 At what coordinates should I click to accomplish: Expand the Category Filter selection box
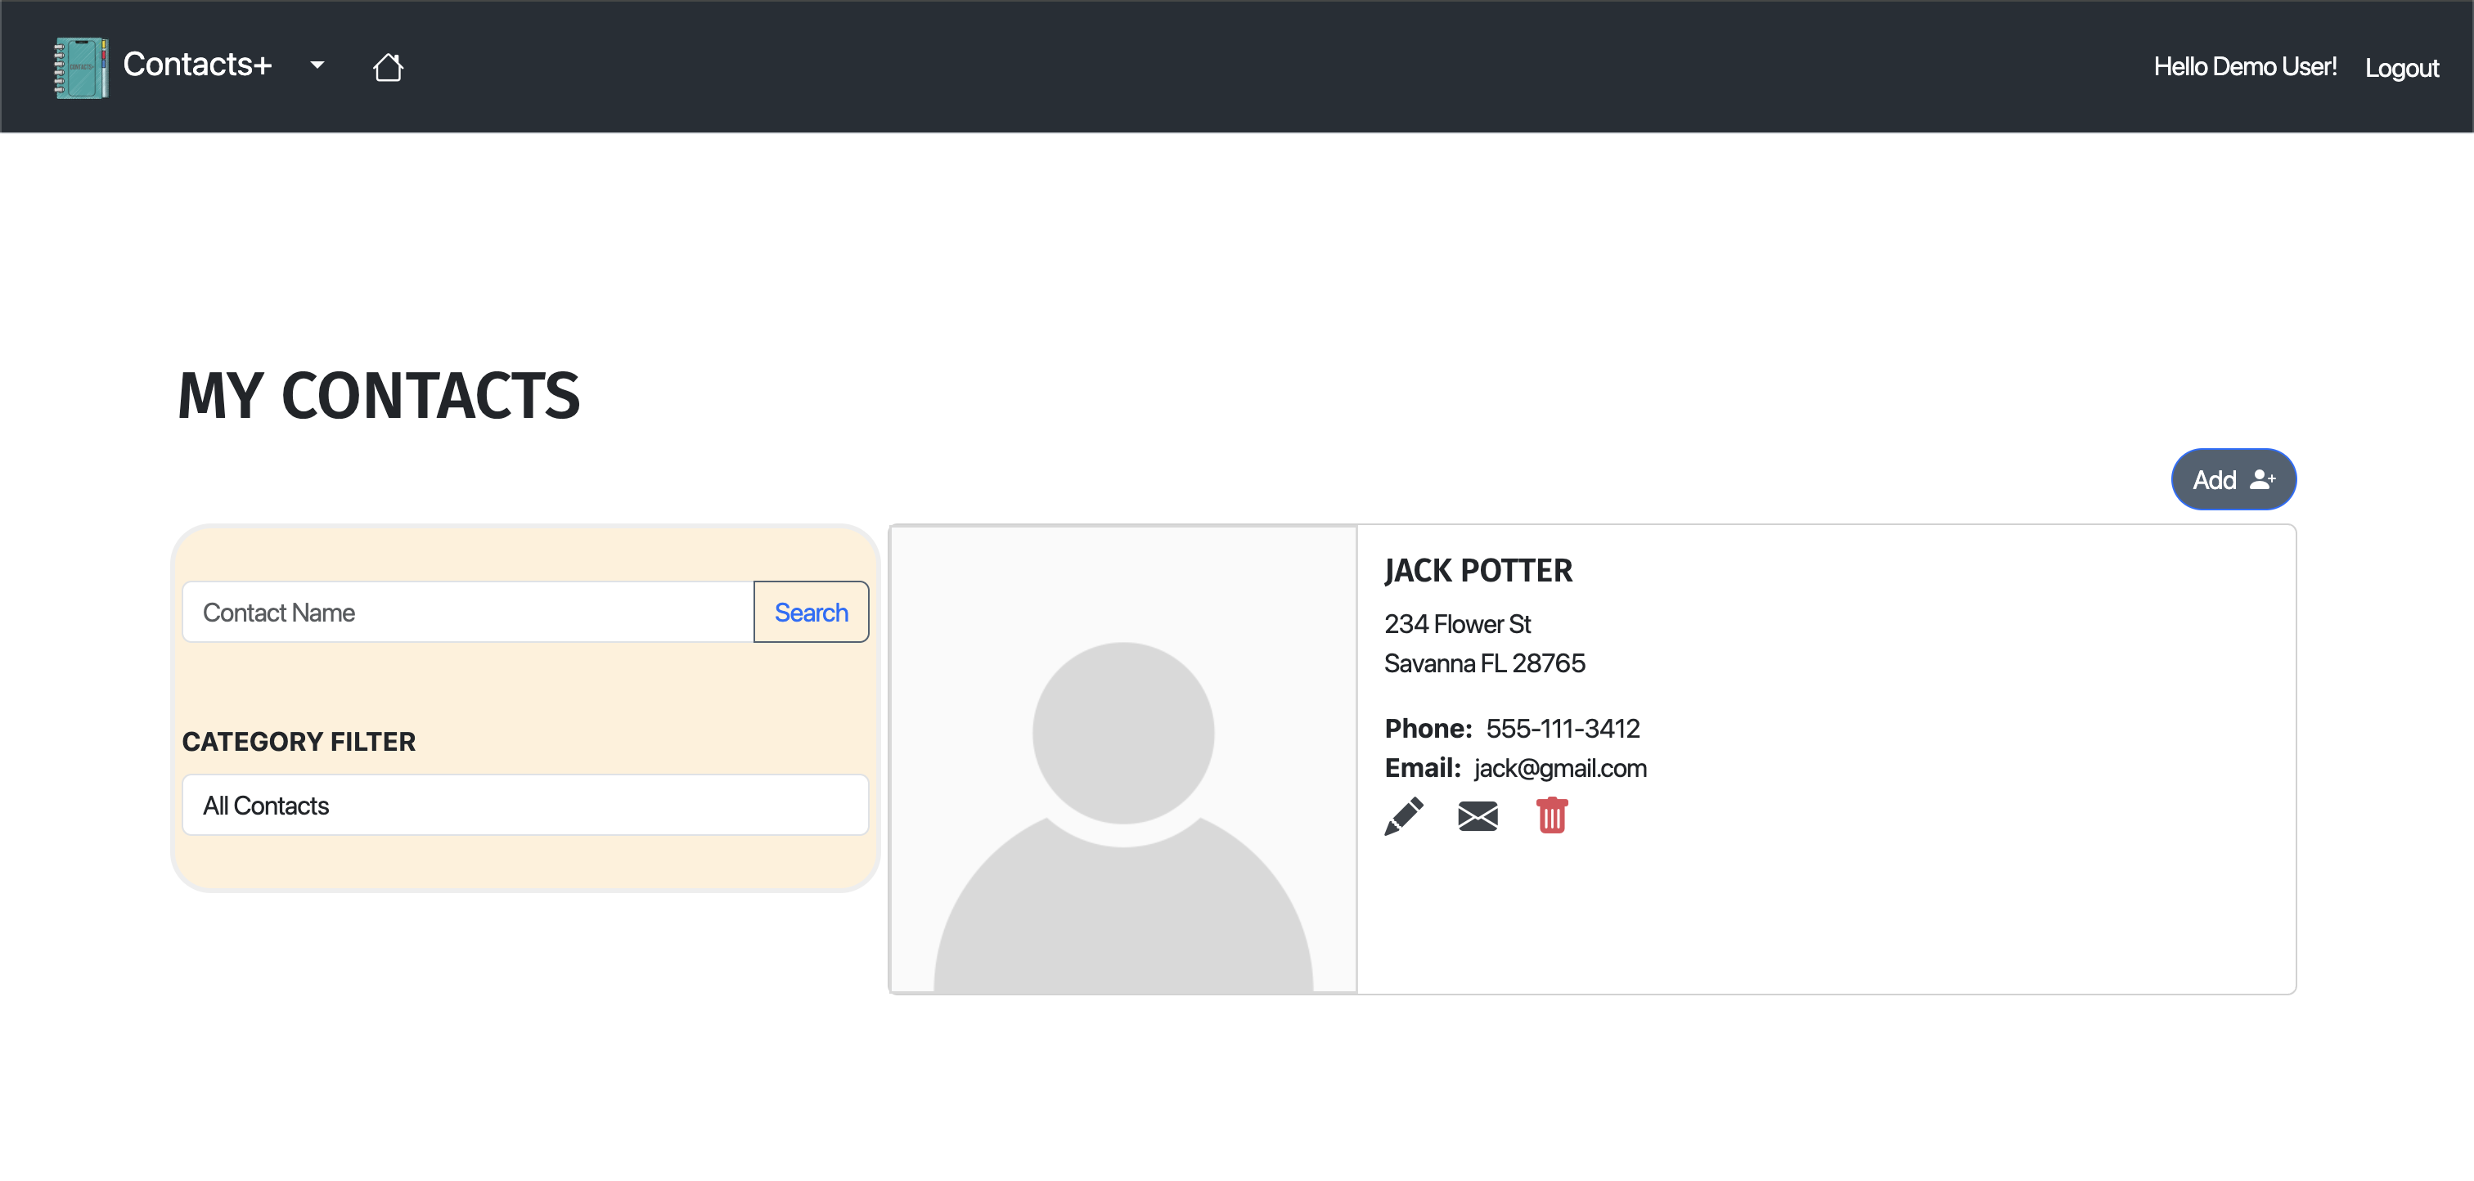click(524, 805)
